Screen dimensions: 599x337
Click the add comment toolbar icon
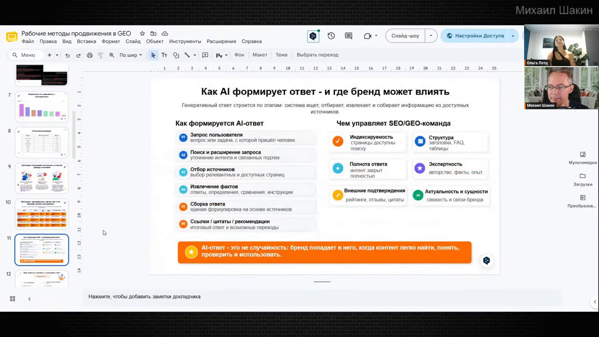tap(205, 55)
